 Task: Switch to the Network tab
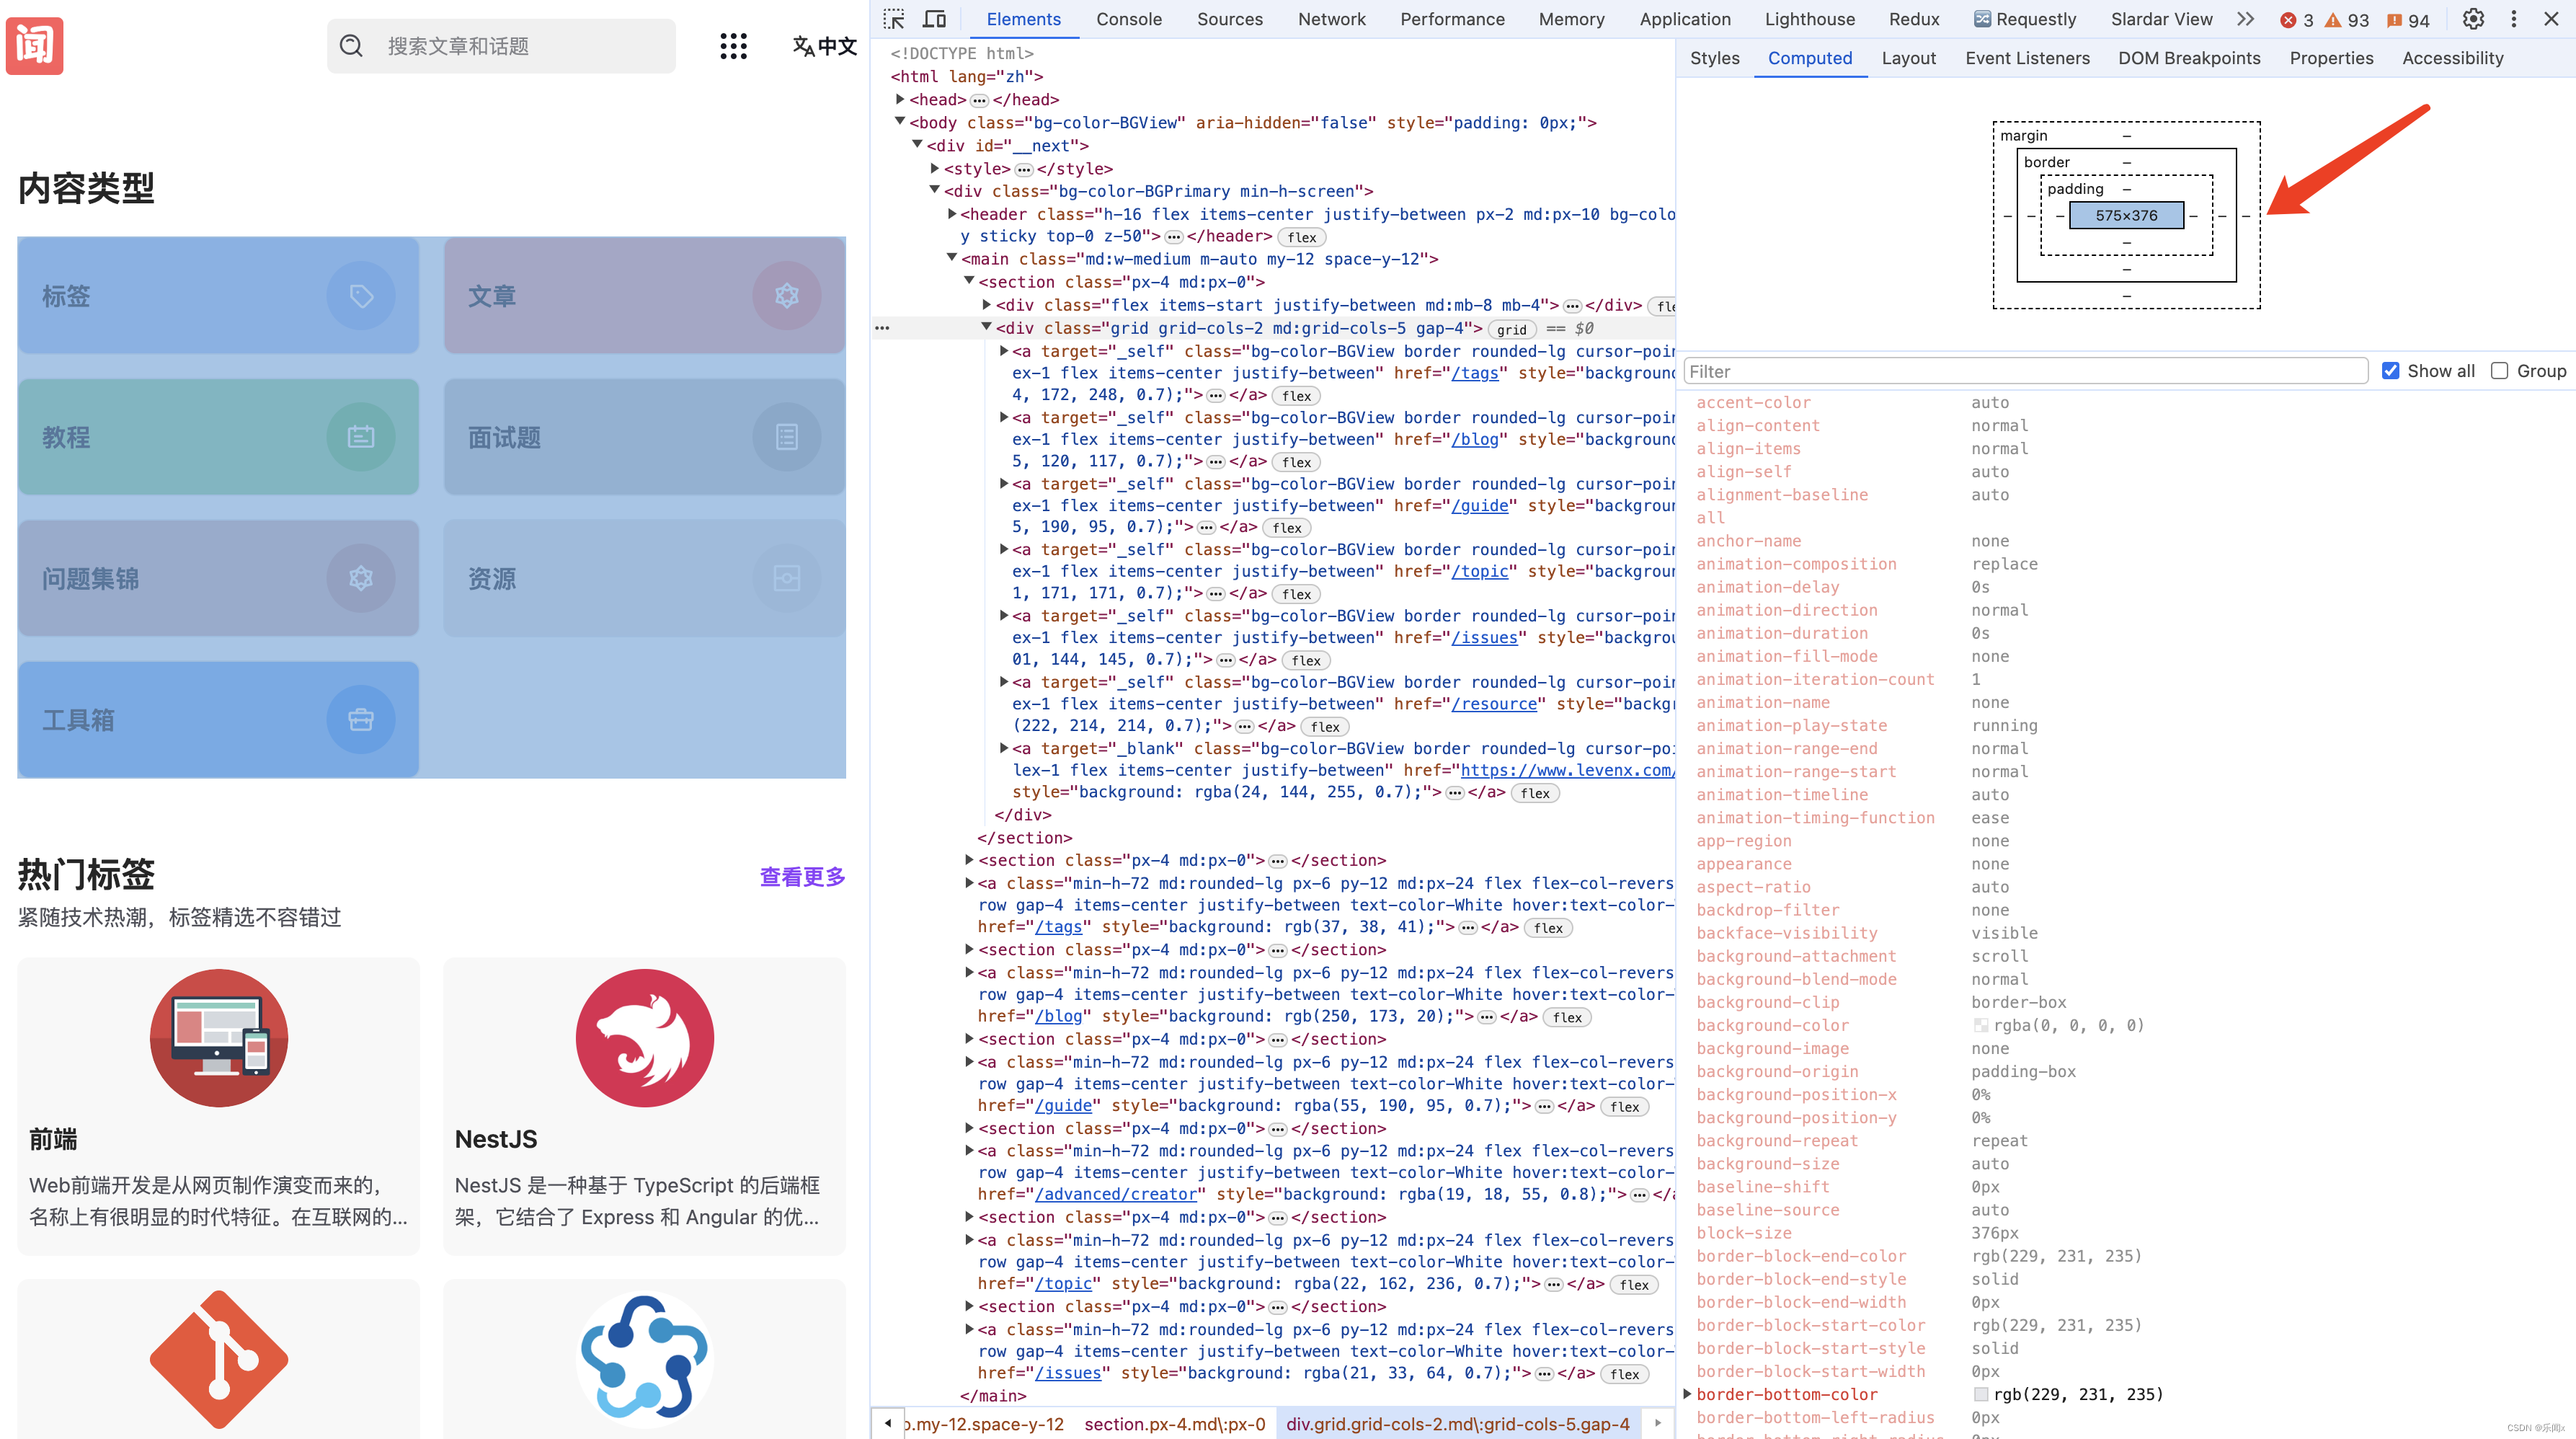(x=1331, y=19)
